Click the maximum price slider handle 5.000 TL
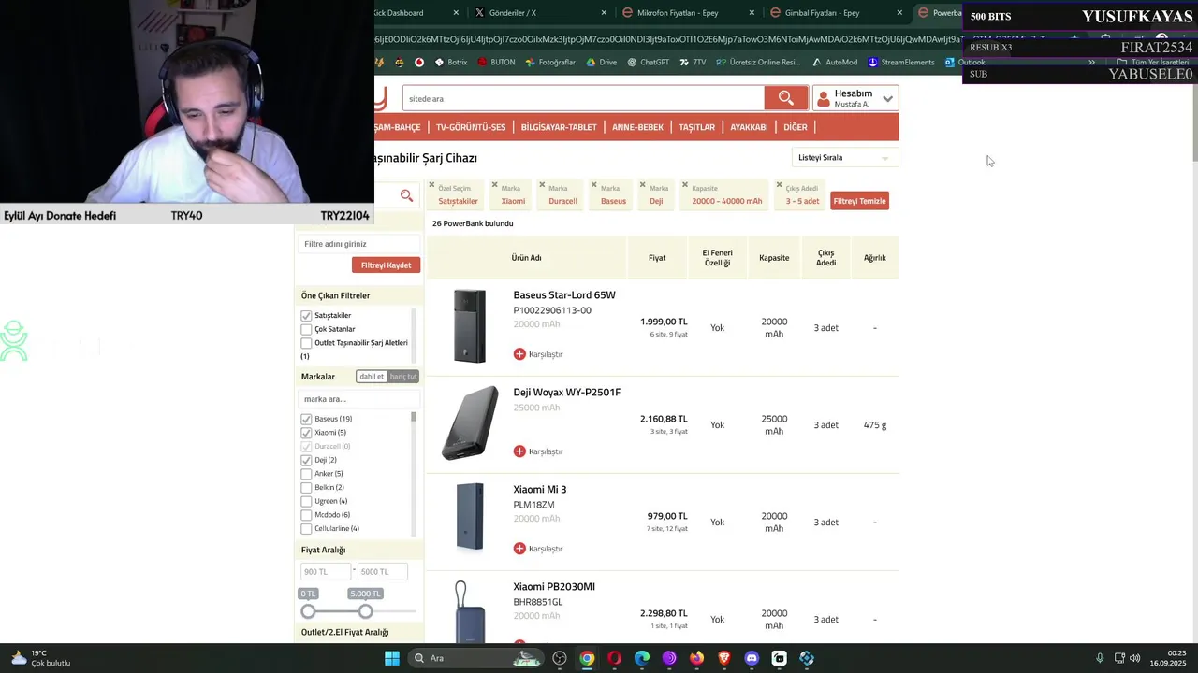This screenshot has width=1198, height=673. (x=365, y=611)
